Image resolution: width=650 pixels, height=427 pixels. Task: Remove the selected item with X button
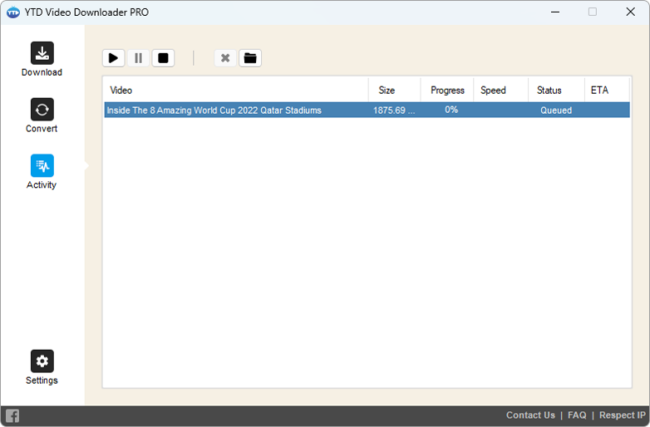(x=225, y=58)
